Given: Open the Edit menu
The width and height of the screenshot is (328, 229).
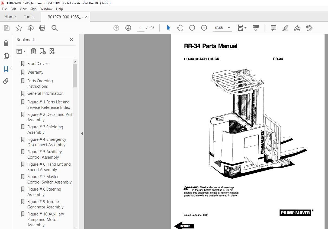Looking at the screenshot, I should click(x=13, y=9).
